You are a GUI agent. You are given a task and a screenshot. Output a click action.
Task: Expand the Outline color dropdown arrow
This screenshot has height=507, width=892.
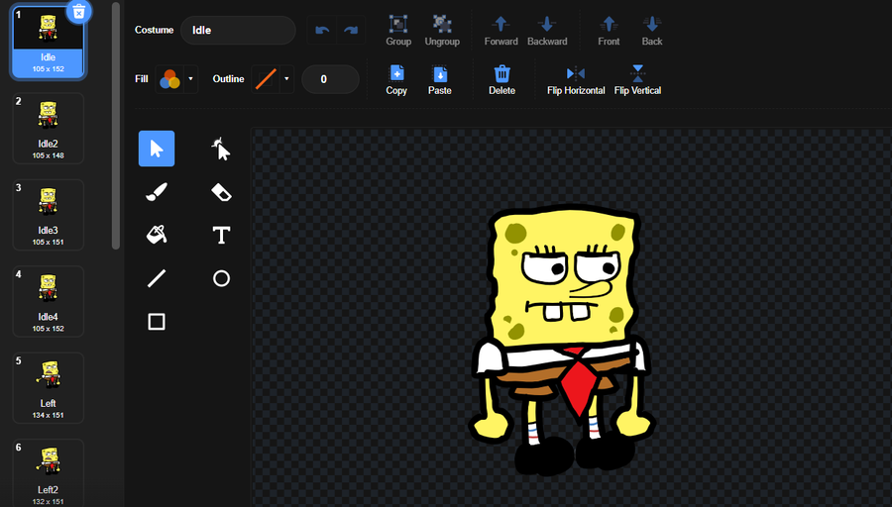(286, 79)
